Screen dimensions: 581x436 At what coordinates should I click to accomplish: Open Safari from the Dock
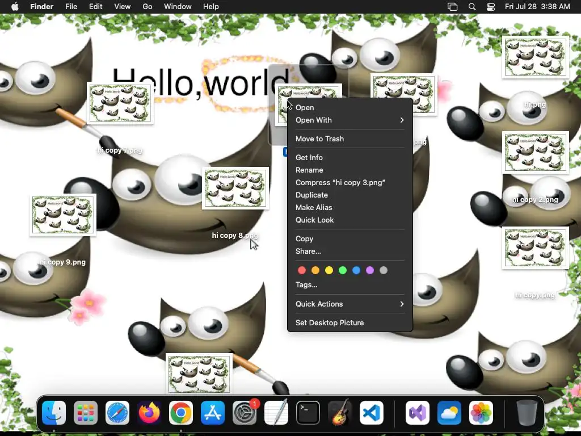click(117, 413)
